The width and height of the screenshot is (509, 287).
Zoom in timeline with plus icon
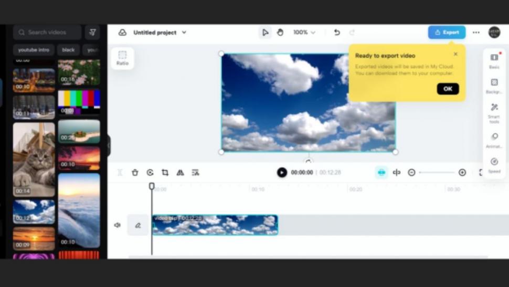(x=462, y=173)
